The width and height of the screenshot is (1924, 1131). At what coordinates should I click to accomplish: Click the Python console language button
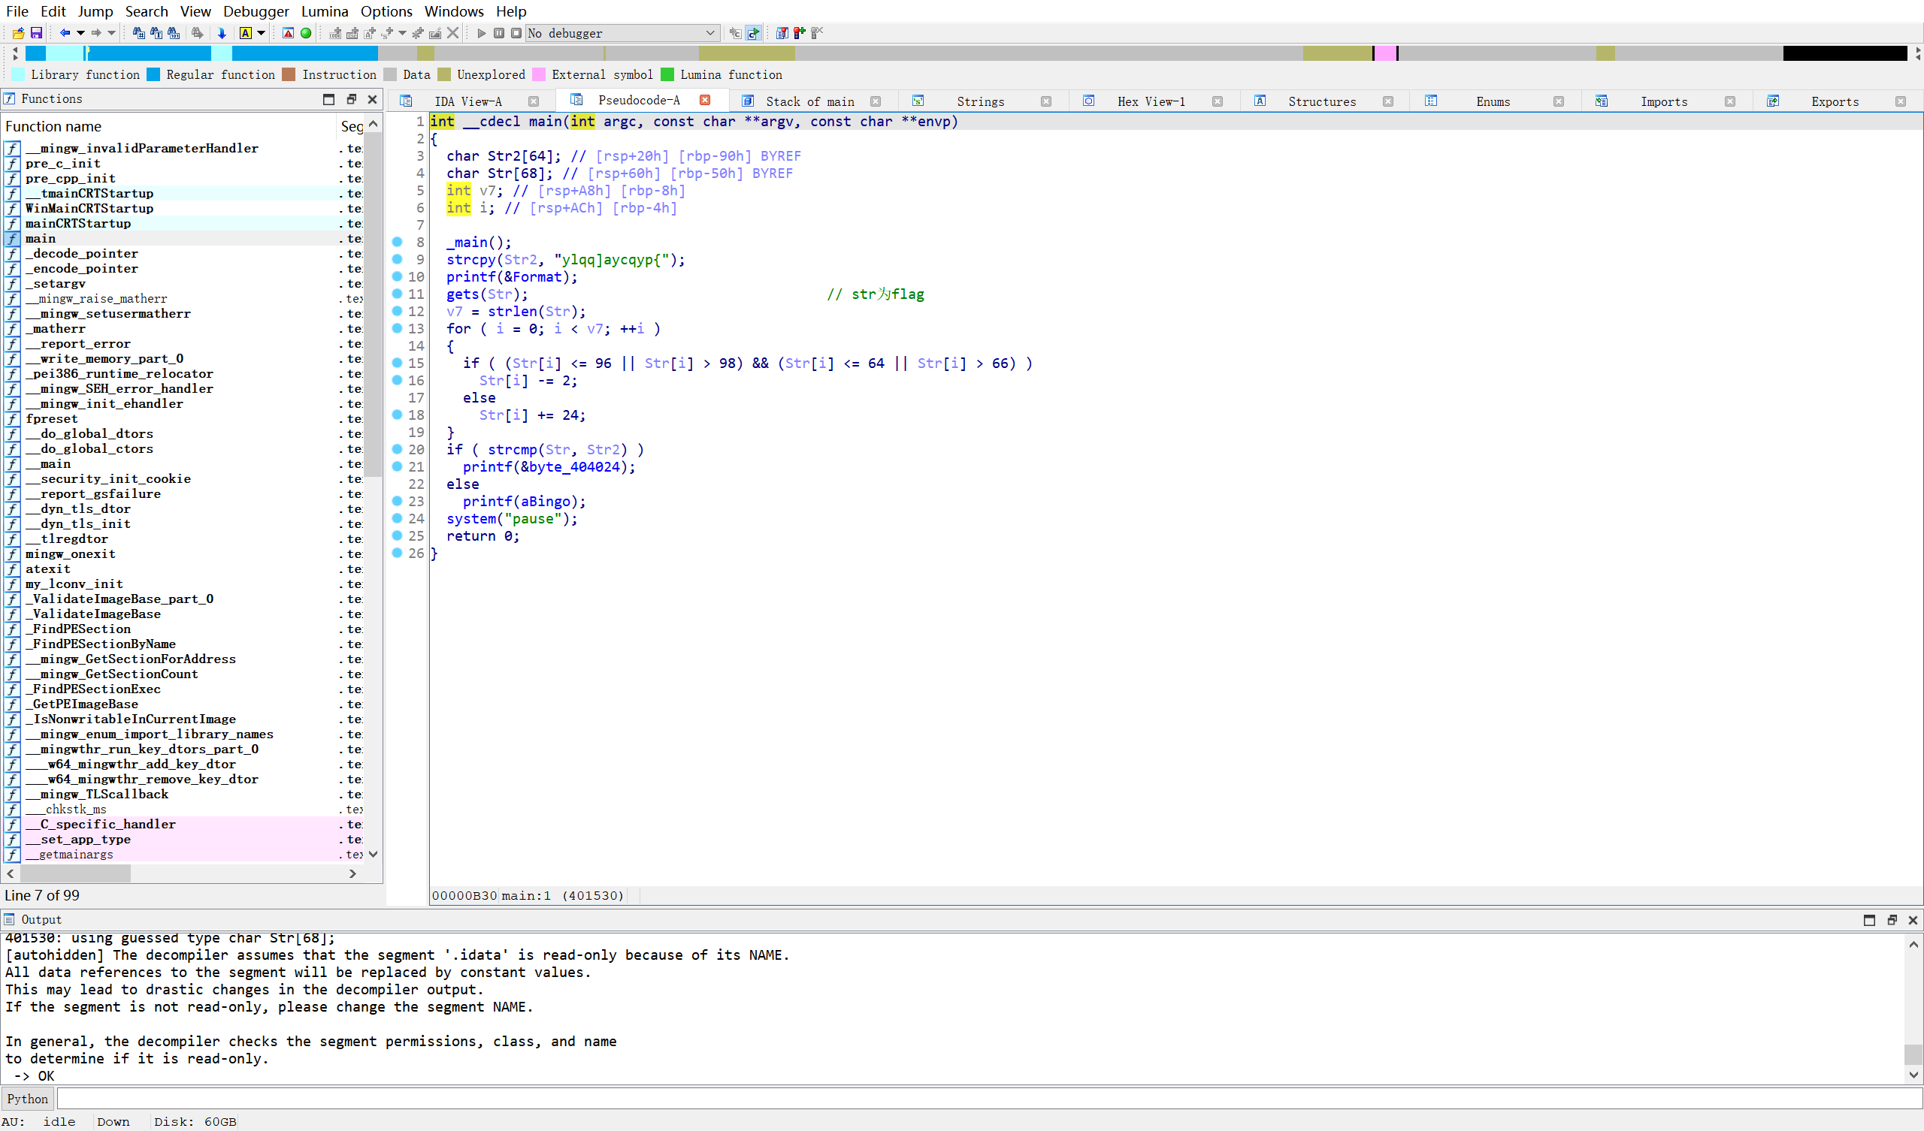28,1099
